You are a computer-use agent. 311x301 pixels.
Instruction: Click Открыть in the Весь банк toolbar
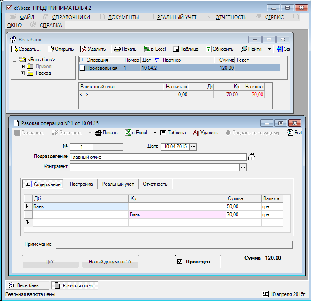[60, 49]
